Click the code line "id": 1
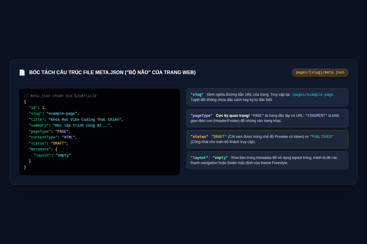The width and height of the screenshot is (367, 244). (37, 108)
